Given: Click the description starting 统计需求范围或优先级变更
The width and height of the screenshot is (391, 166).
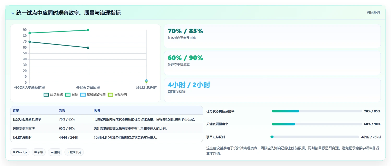Looking at the screenshot, I should 130,129.
